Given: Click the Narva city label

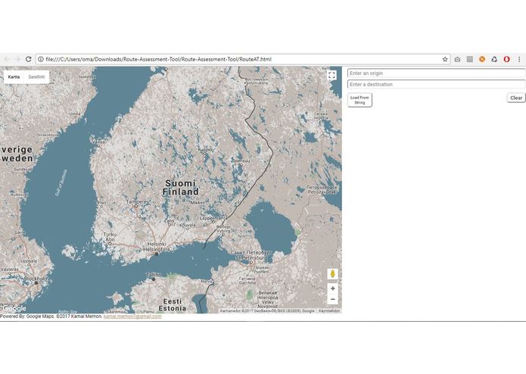Looking at the screenshot, I should click(x=207, y=281).
